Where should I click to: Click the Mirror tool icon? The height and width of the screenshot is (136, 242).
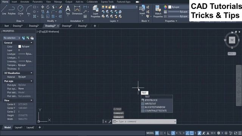coord(48,12)
